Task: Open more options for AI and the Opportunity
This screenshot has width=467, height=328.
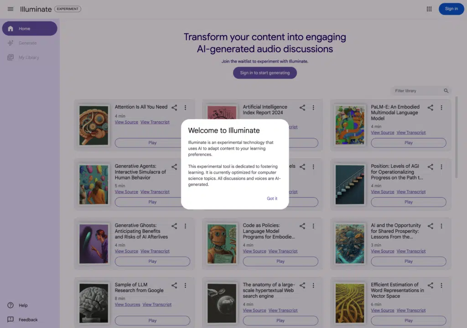Action: [x=441, y=226]
